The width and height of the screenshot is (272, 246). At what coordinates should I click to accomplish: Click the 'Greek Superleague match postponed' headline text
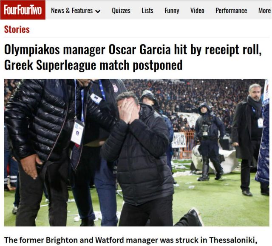[93, 65]
